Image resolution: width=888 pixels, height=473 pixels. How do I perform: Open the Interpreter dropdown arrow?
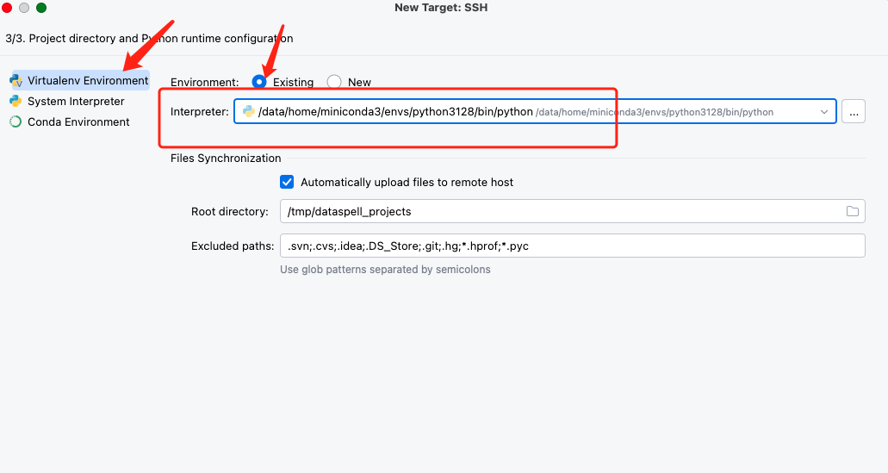pos(824,112)
